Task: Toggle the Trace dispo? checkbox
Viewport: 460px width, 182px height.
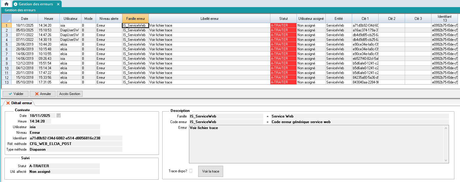Action: tap(191, 171)
